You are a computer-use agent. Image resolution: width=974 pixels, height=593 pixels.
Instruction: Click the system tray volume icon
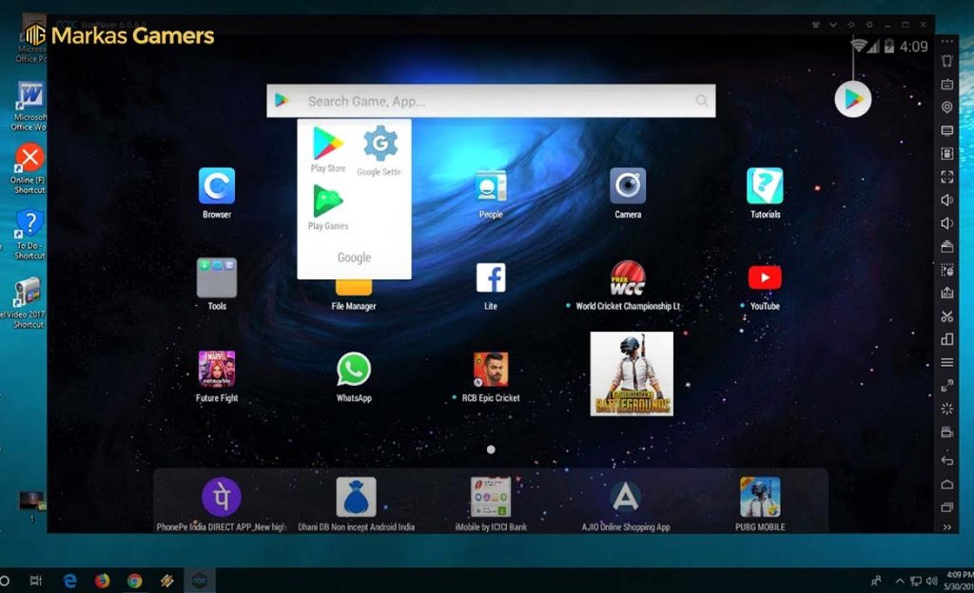coord(932,582)
